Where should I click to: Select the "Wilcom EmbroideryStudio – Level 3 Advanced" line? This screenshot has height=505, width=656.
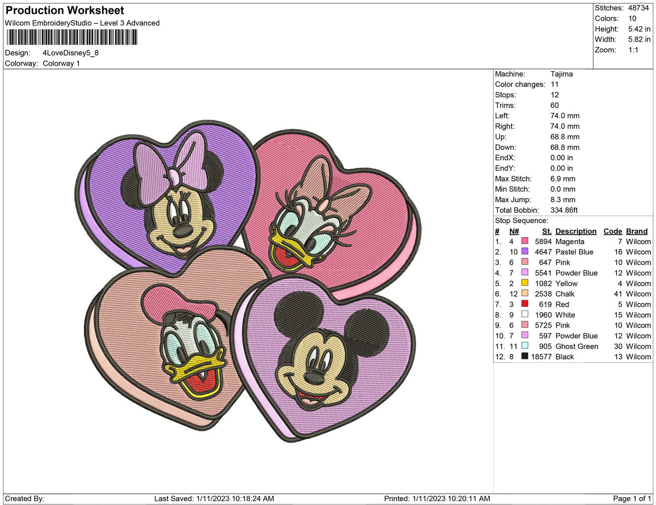coord(82,23)
